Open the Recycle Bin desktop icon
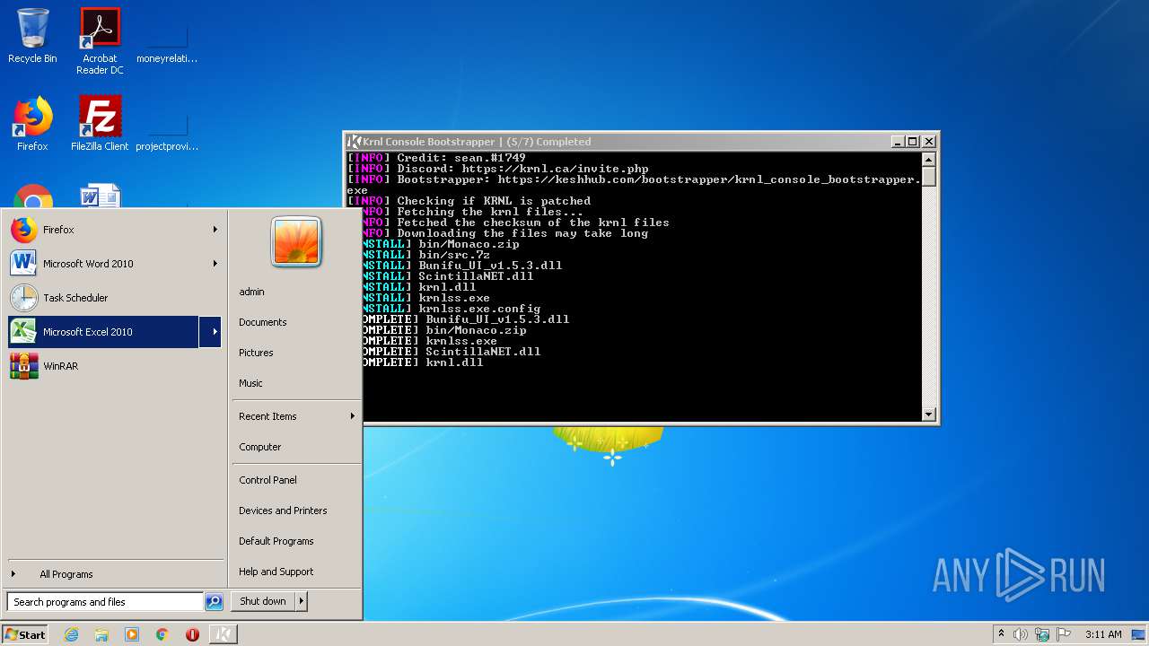The width and height of the screenshot is (1149, 646). click(32, 36)
